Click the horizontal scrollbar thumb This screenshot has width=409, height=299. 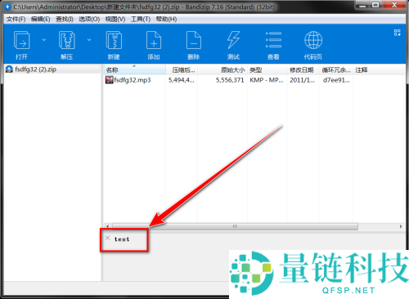(235, 226)
